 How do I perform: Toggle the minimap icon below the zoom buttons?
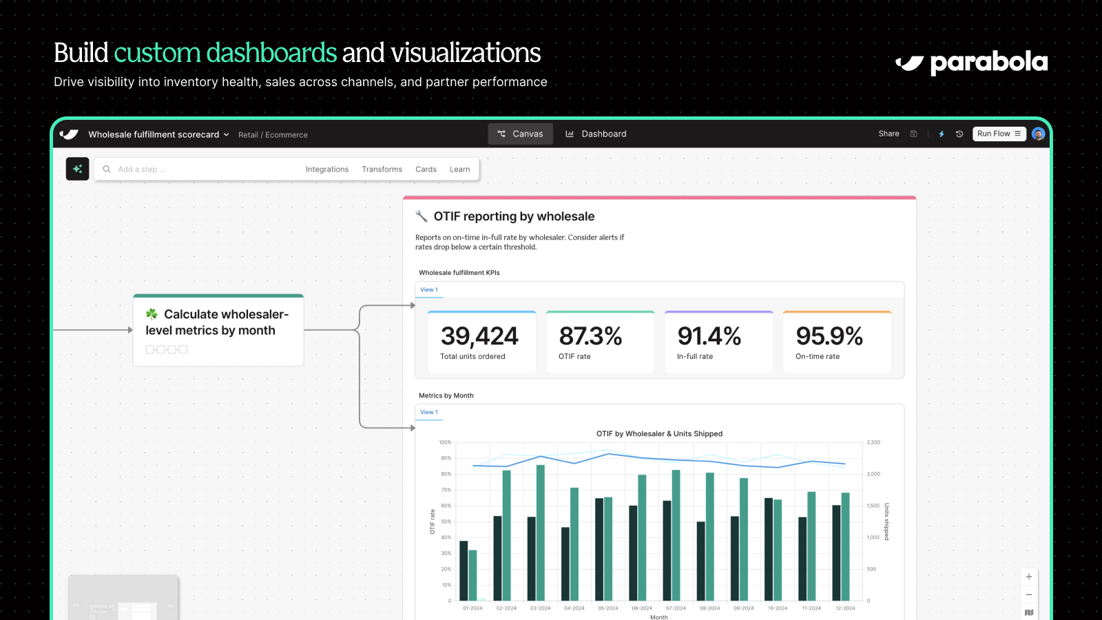pyautogui.click(x=1029, y=612)
